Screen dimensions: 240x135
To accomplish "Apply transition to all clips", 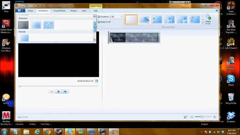I will (x=104, y=22).
